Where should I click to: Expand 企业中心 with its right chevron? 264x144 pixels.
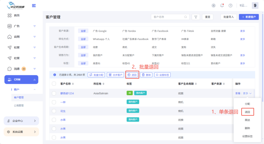[35, 121]
